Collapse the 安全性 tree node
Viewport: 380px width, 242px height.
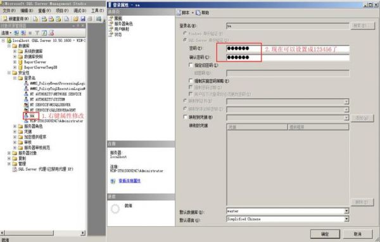tap(9, 73)
